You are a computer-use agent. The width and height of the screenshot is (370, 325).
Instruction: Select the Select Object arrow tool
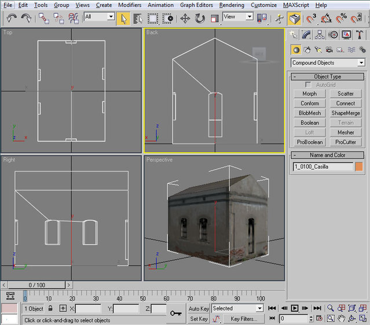pos(123,18)
